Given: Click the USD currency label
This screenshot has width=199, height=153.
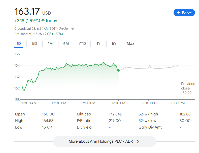Looking at the screenshot, I should click(x=47, y=13).
